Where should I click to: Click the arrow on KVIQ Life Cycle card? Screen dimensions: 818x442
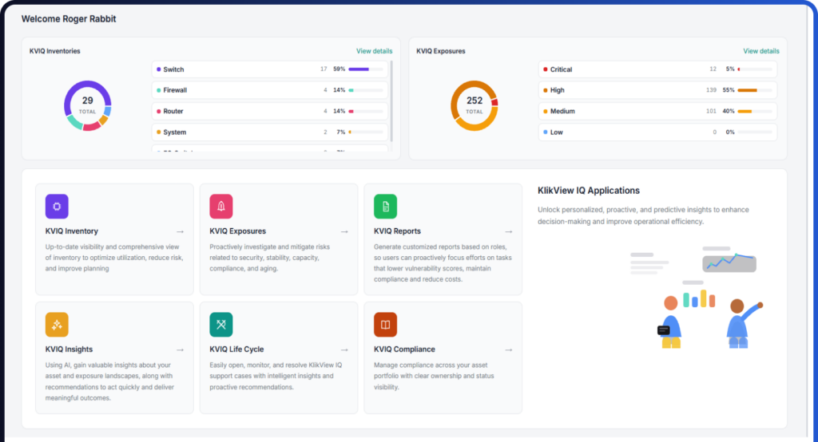(344, 349)
